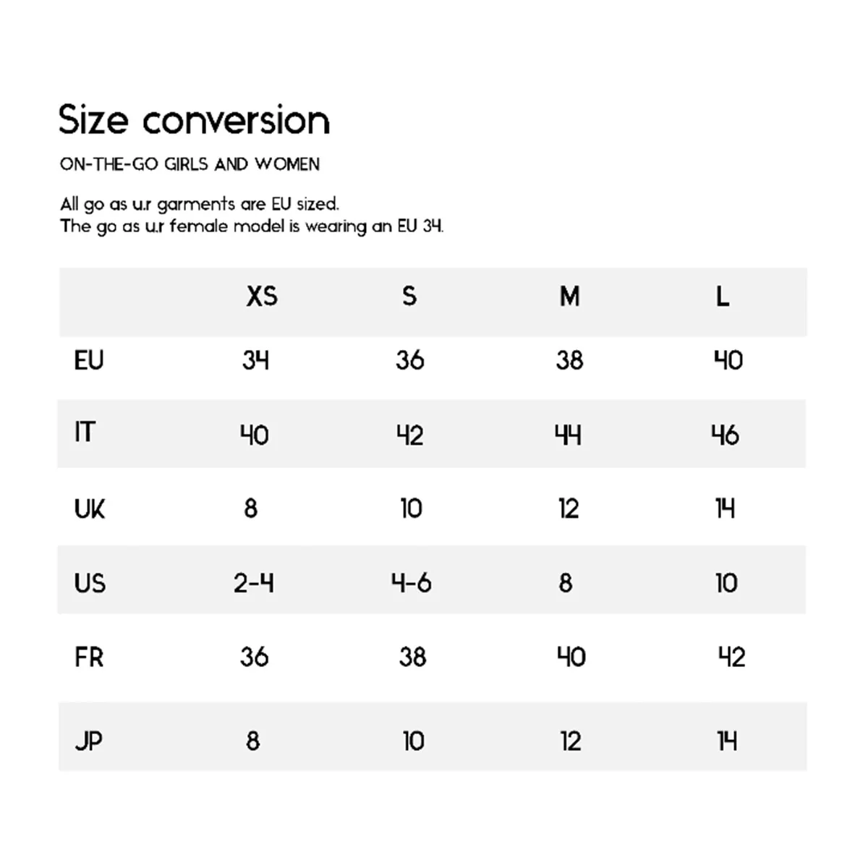Click the US row label

click(x=90, y=583)
